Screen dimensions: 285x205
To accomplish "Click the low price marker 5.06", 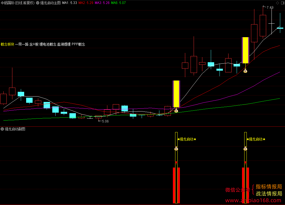I will pyautogui.click(x=105, y=121).
